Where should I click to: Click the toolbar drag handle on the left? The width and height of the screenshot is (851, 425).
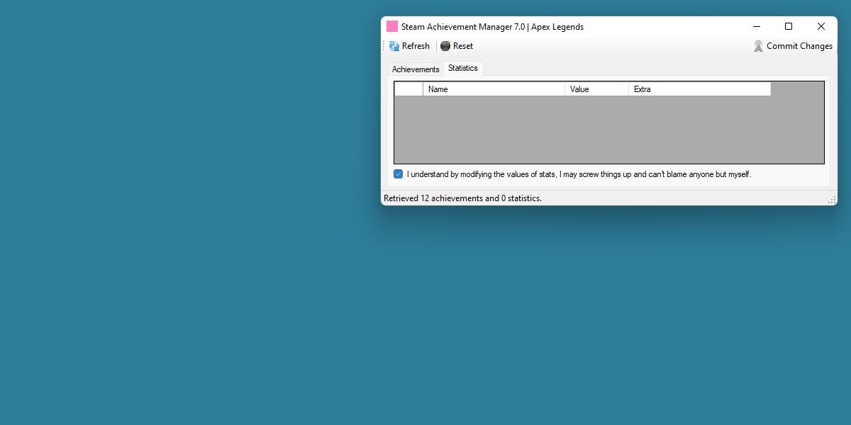point(384,45)
